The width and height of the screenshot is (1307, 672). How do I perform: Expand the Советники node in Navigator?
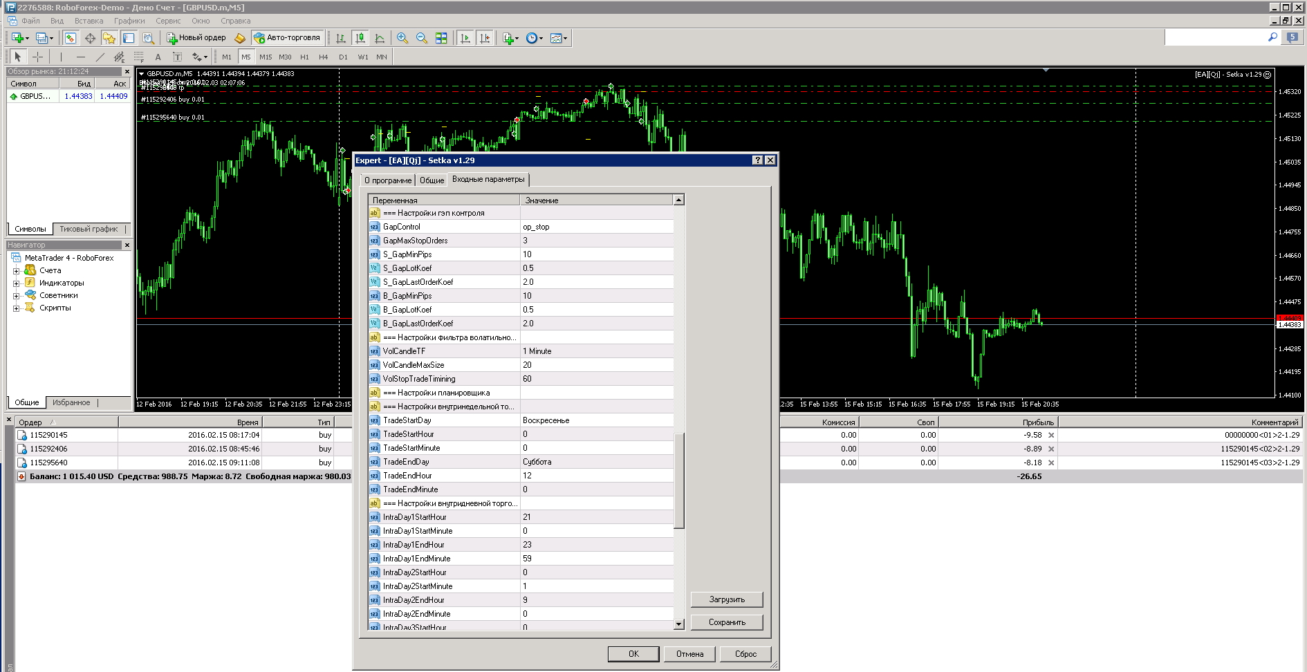[x=16, y=296]
